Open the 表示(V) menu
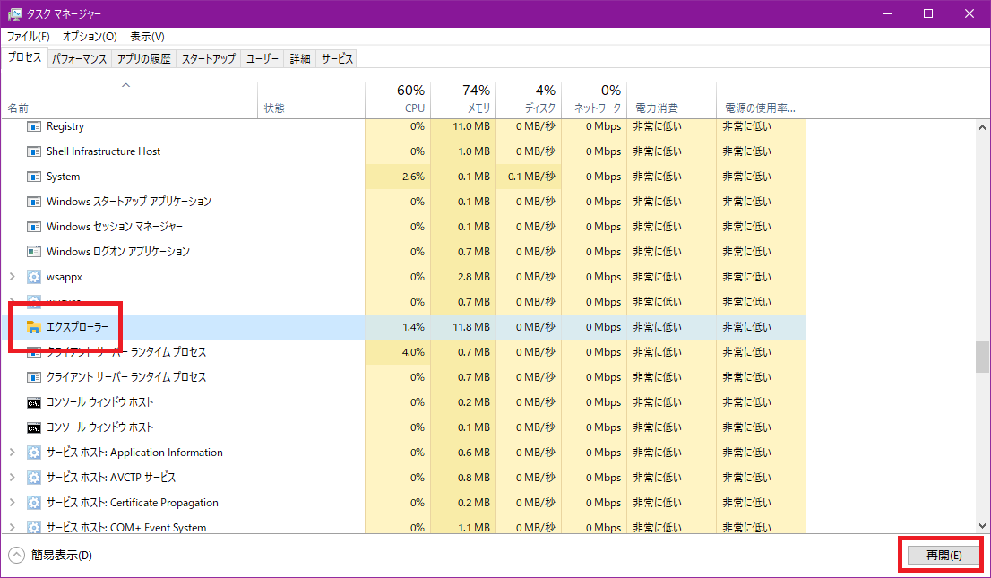Screen dimensions: 991x578 click(147, 37)
